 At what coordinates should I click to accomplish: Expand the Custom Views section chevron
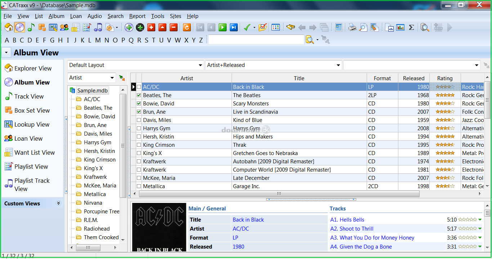coord(59,203)
